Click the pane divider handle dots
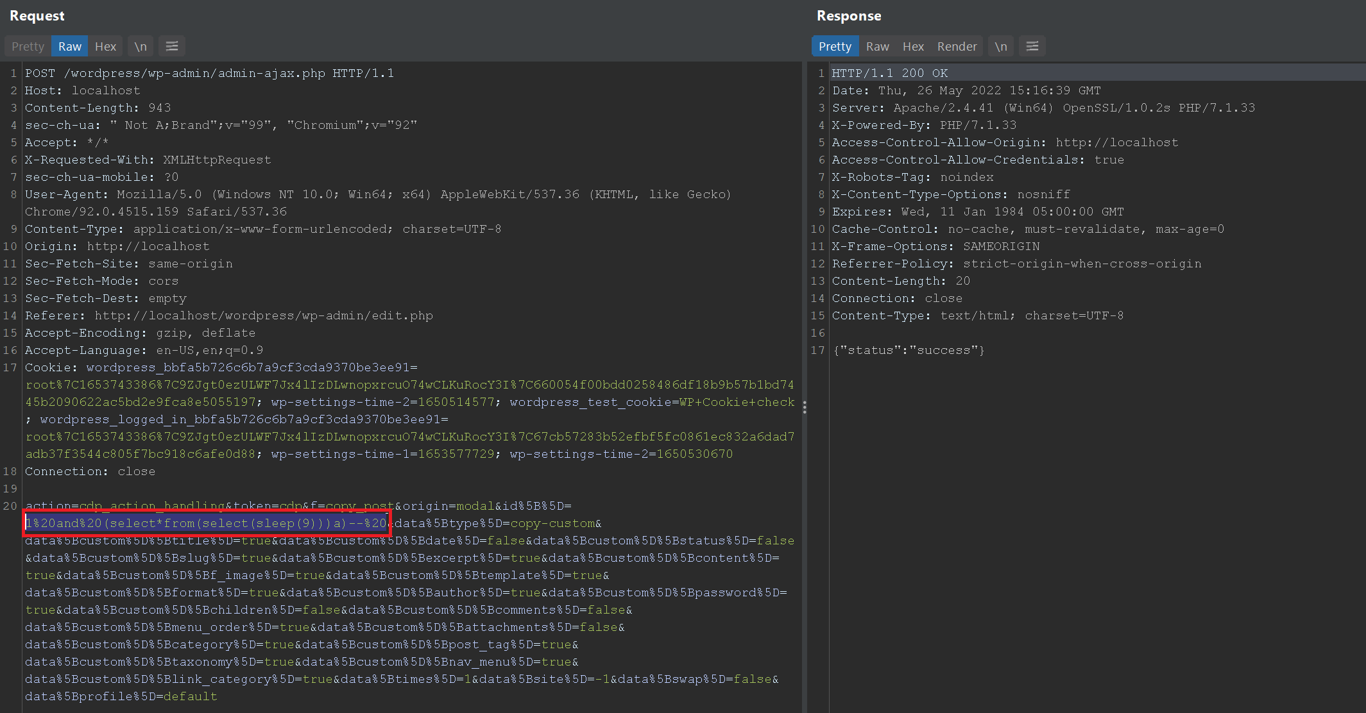This screenshot has width=1366, height=713. click(x=805, y=407)
